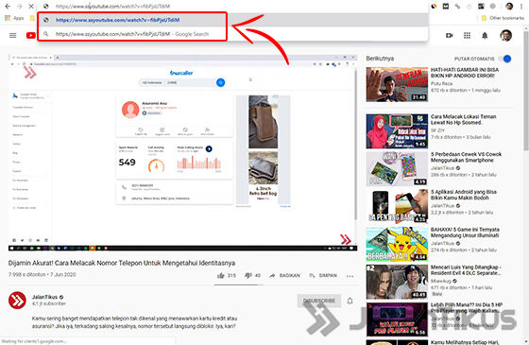Viewport: 529px width, 345px height.
Task: Open Chrome three-dot menu
Action: [x=521, y=6]
